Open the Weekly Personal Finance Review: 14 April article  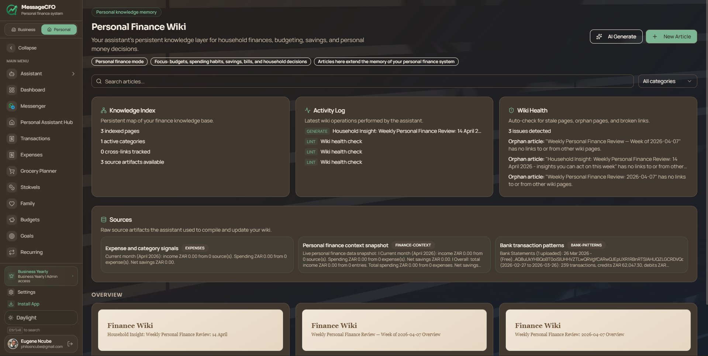point(190,330)
